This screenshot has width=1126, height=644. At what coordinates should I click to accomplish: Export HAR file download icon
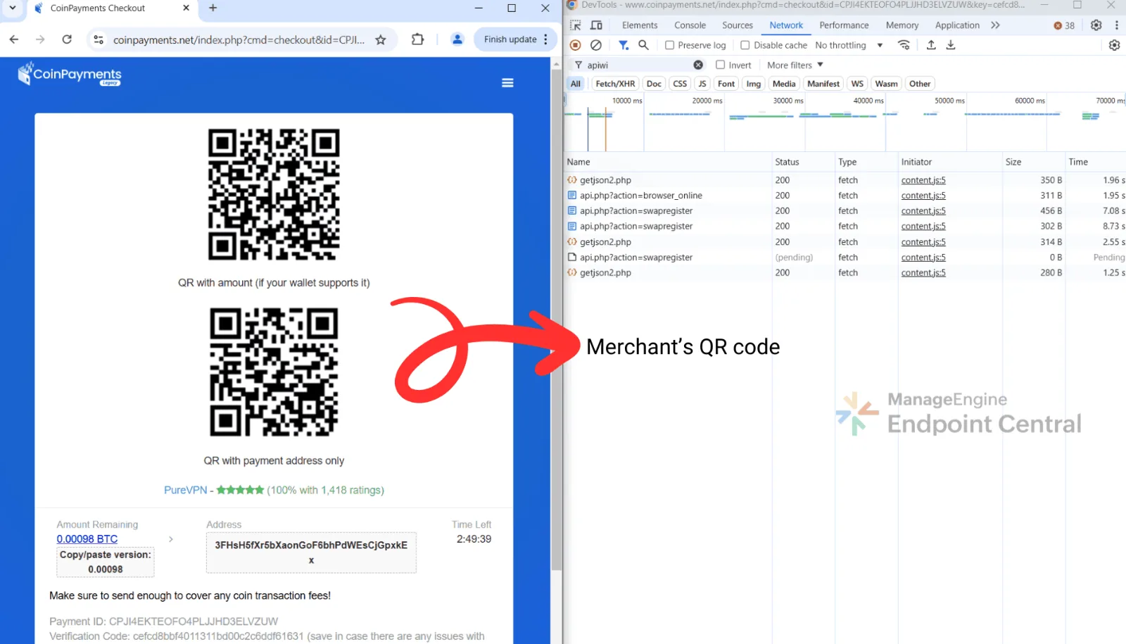[951, 45]
